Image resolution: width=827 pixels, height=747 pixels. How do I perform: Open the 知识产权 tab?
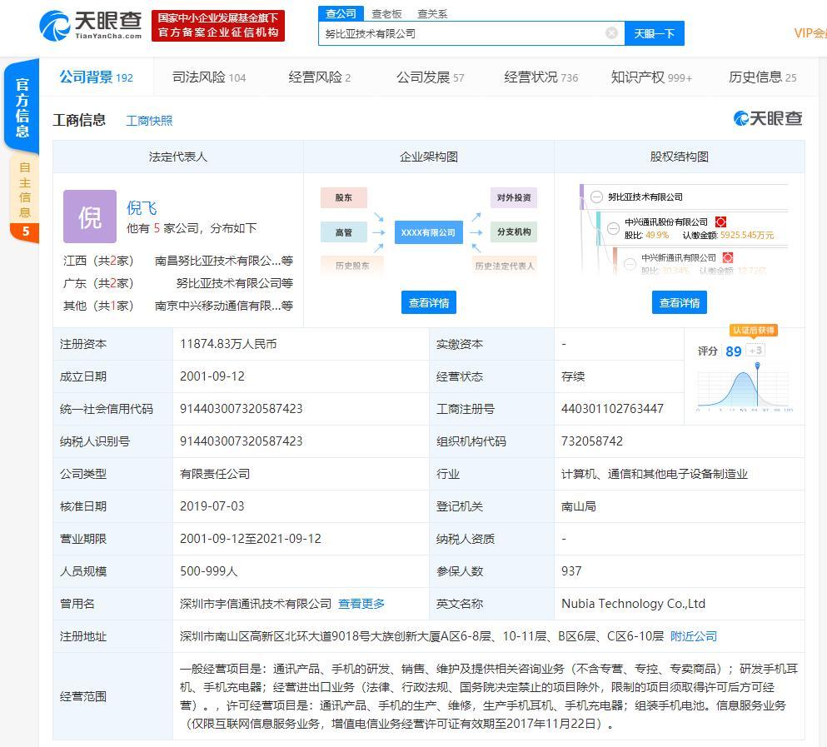651,77
